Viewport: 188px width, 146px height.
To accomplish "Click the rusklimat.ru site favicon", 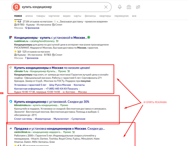I will coord(10,38).
